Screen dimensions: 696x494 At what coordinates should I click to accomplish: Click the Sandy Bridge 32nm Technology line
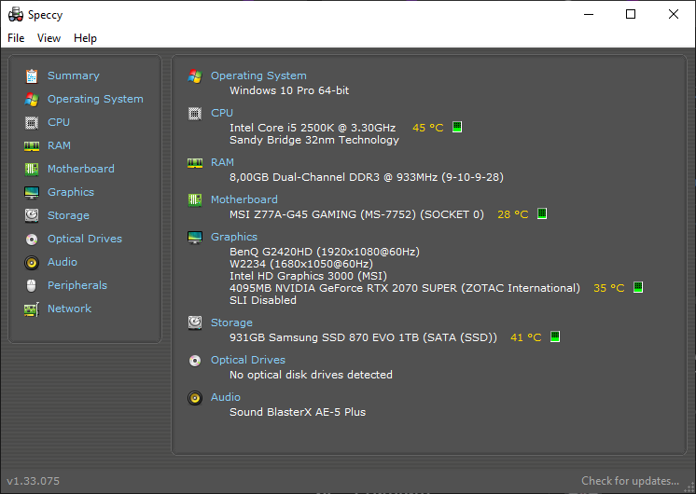coord(314,140)
